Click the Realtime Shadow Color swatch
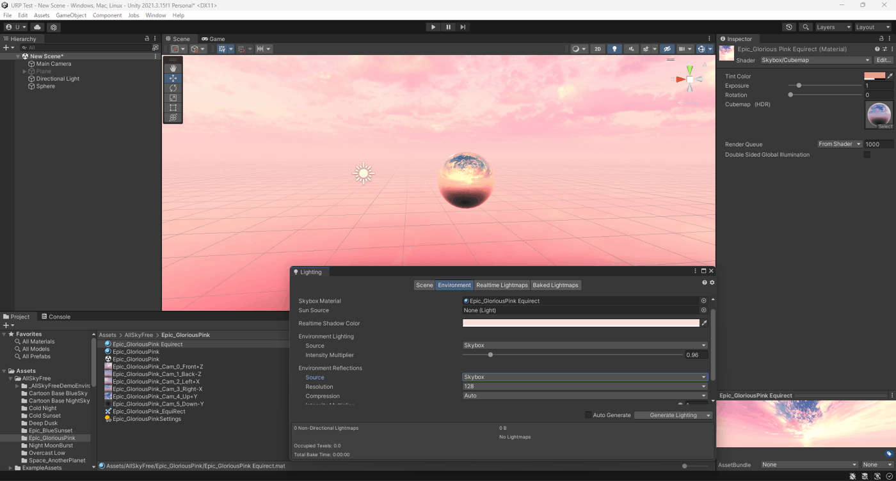Screen dimensions: 896x481 [581, 323]
